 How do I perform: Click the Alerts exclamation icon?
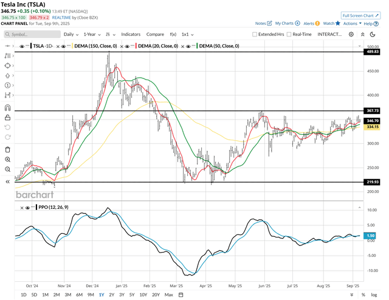317,23
